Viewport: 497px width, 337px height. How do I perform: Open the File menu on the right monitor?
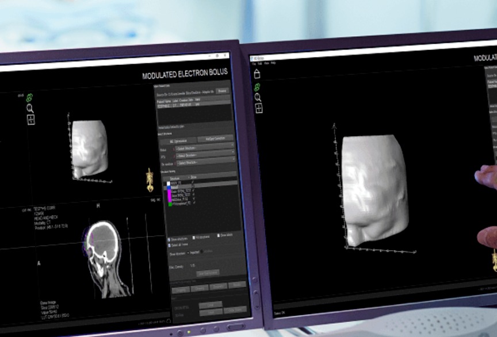pos(254,63)
